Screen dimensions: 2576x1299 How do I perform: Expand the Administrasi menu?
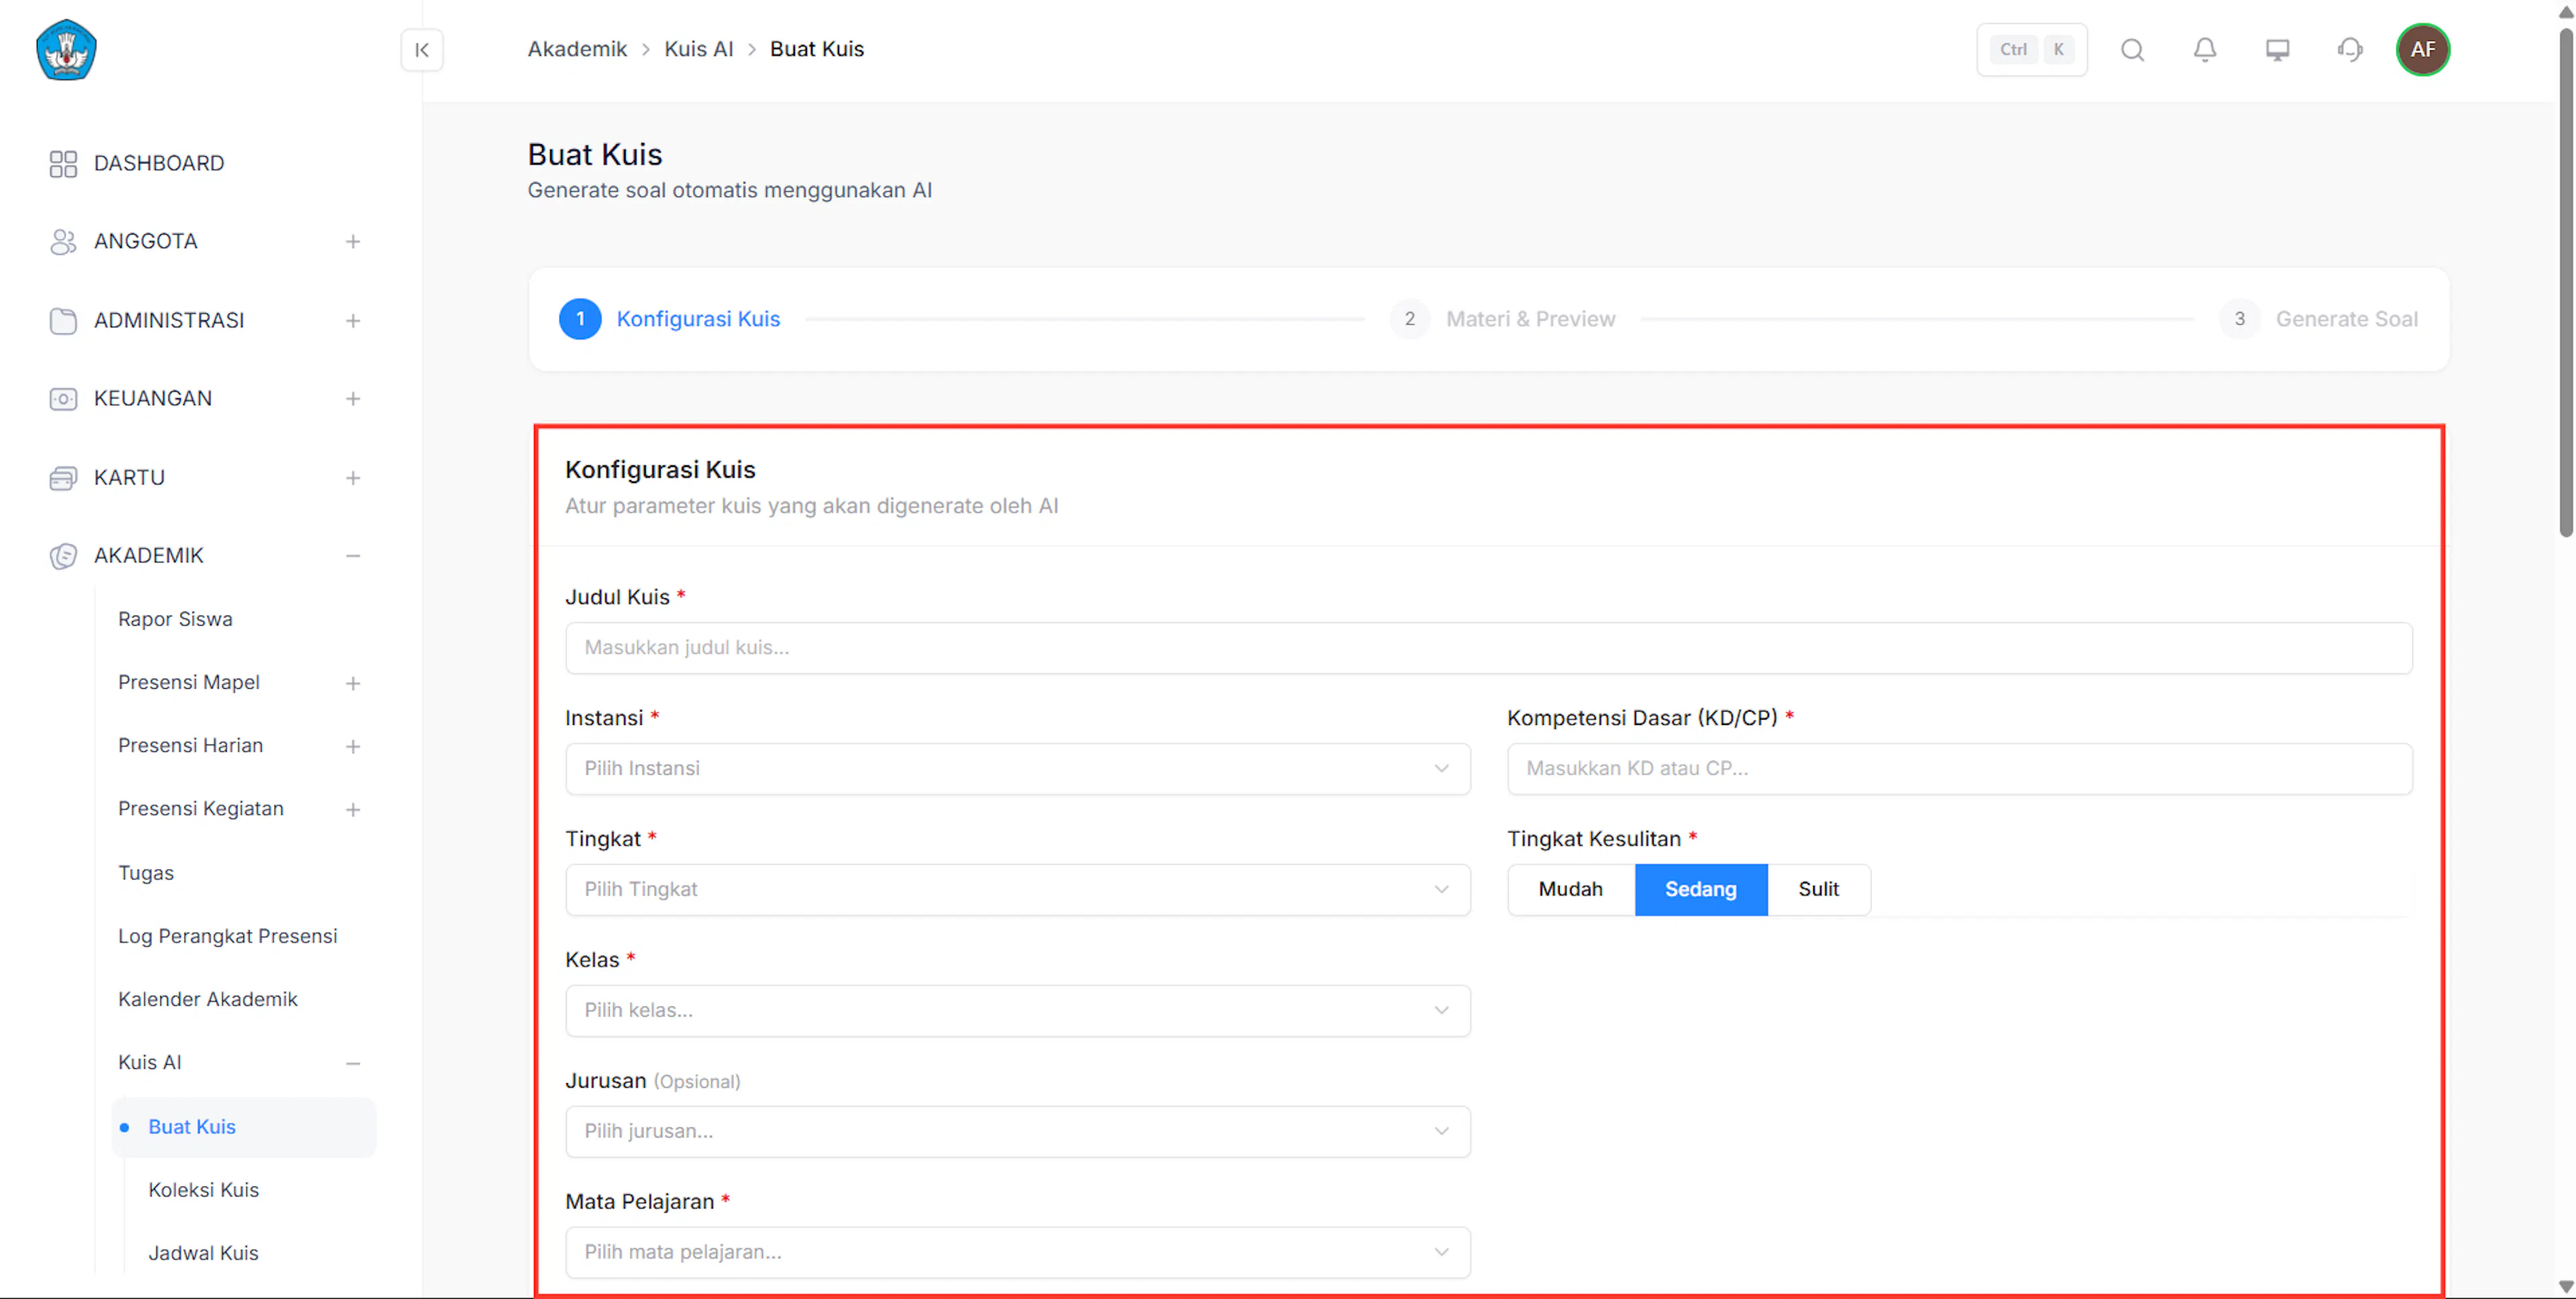(353, 320)
